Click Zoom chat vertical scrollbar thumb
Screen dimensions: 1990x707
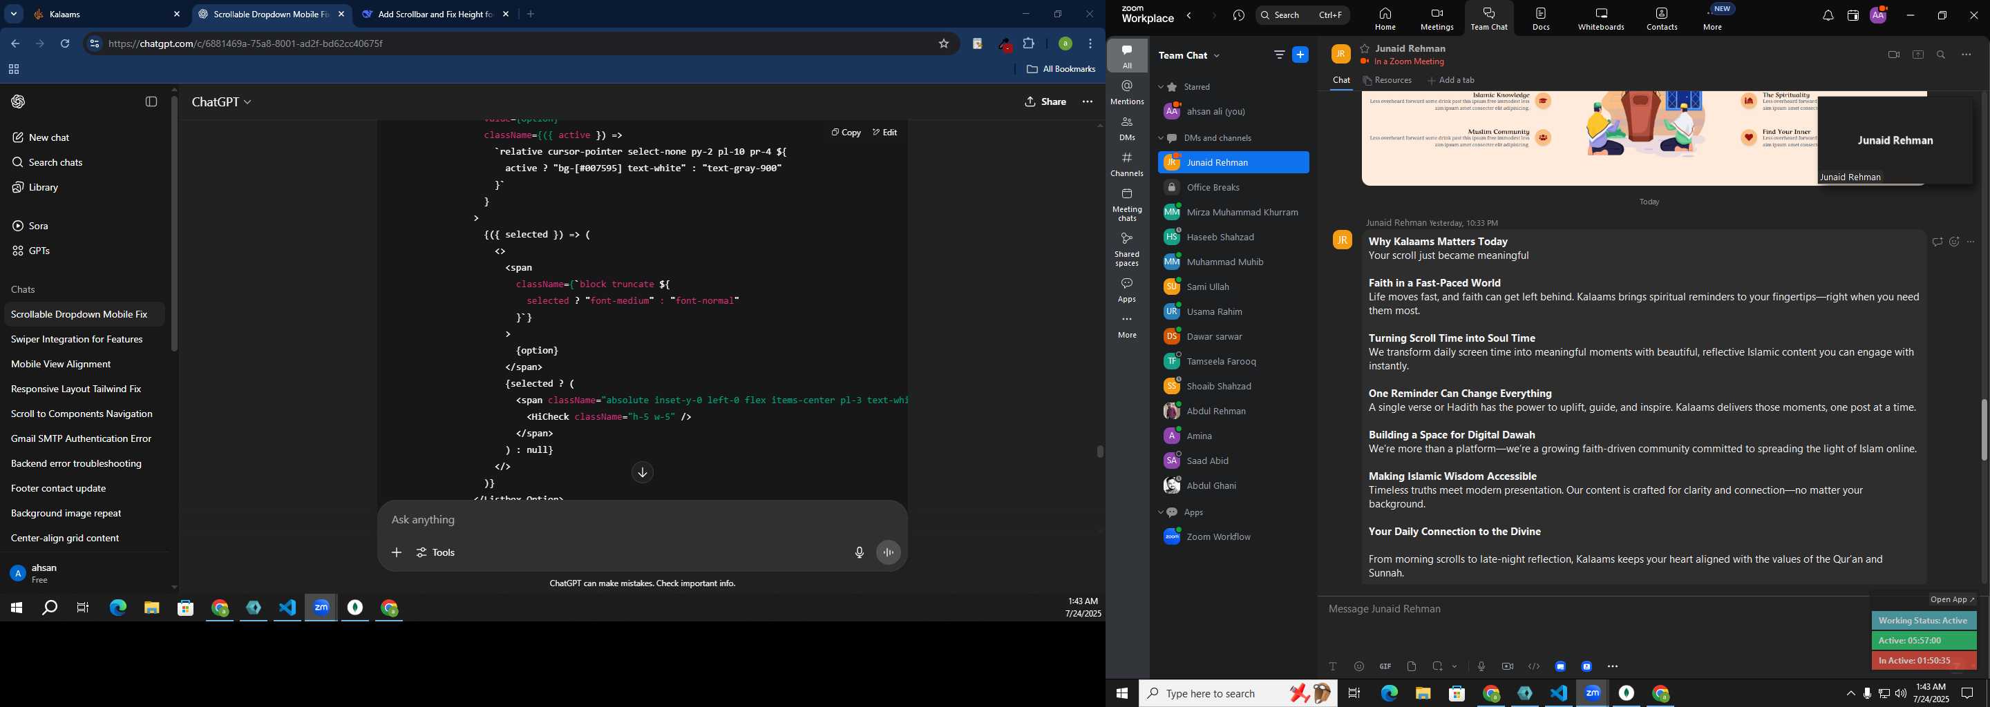click(1984, 430)
